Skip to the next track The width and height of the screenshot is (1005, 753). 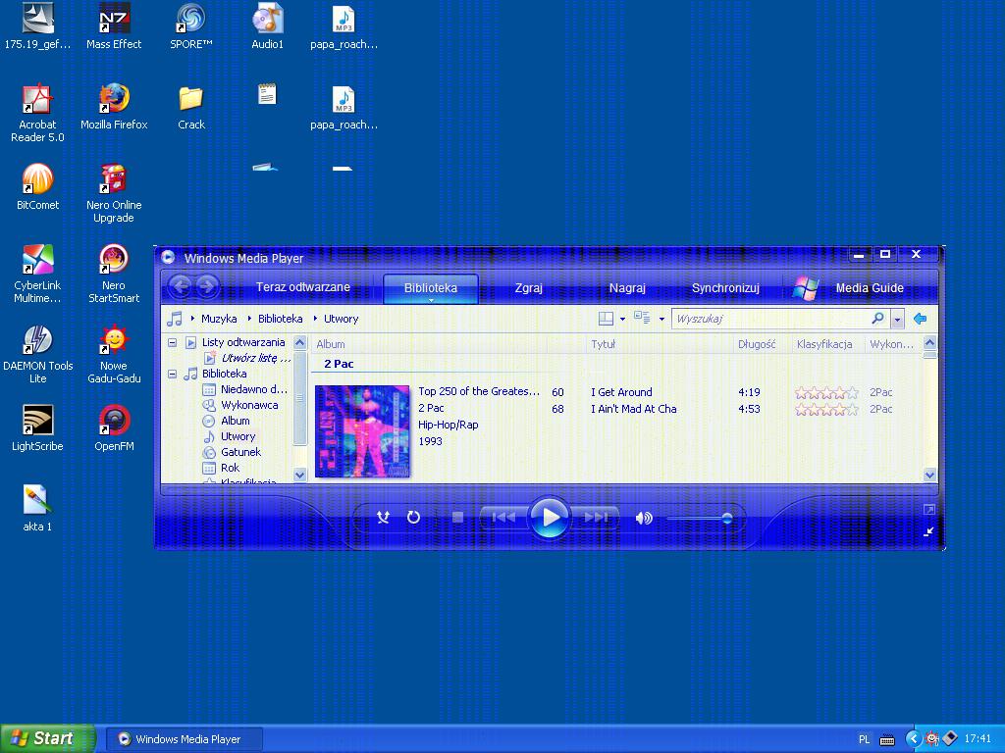tap(595, 518)
